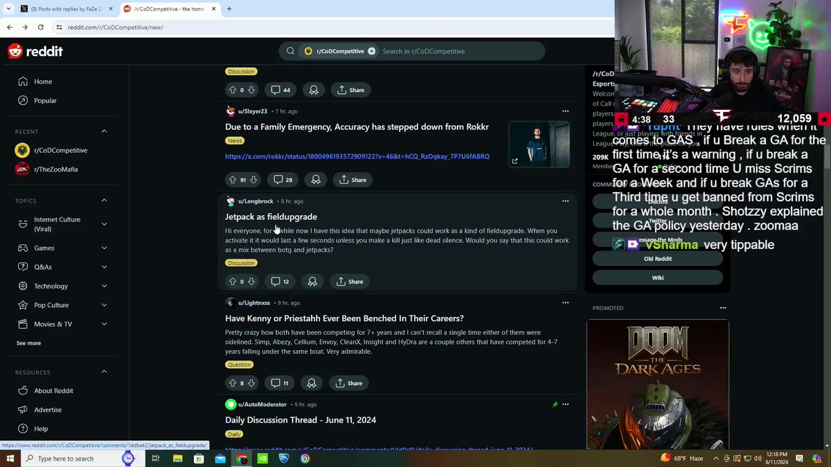This screenshot has width=831, height=467.
Task: Open more options for AutoModerator's post
Action: [x=566, y=404]
